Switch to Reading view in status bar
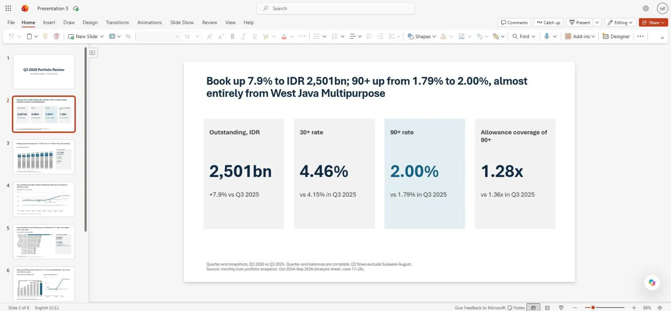 coord(561,308)
